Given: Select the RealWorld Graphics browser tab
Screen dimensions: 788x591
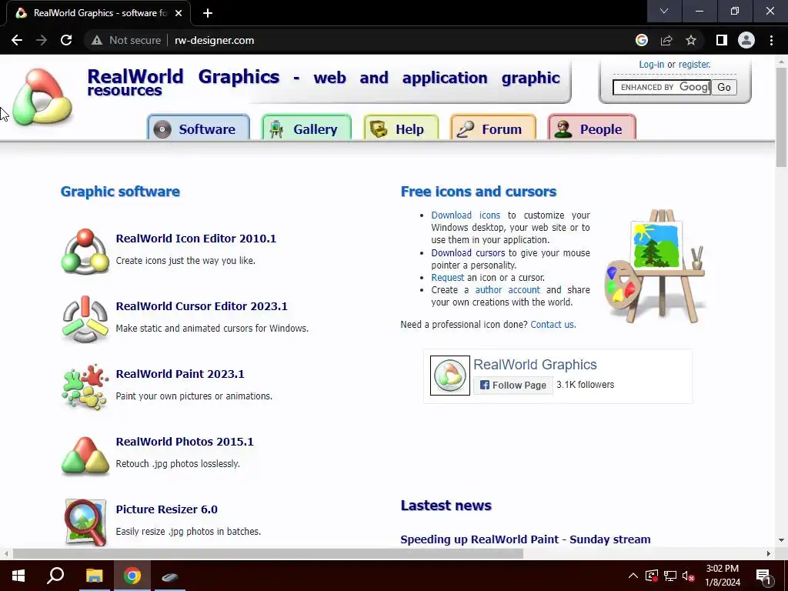Looking at the screenshot, I should tap(98, 13).
